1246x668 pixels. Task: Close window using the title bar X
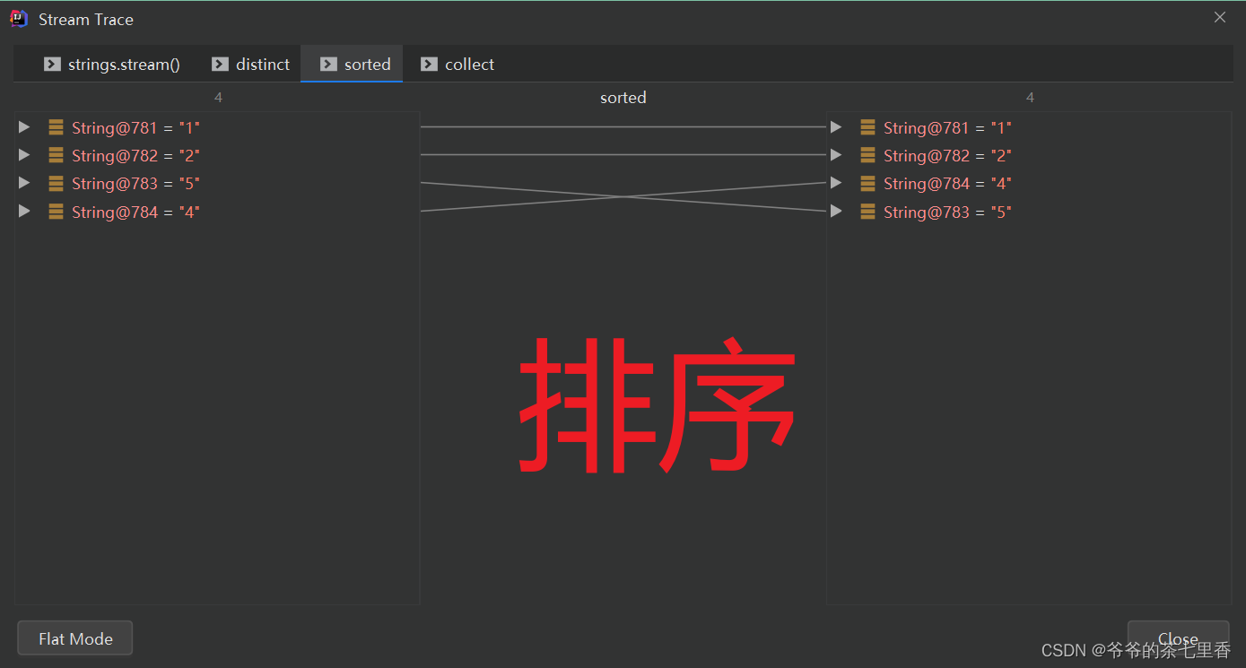[x=1220, y=18]
